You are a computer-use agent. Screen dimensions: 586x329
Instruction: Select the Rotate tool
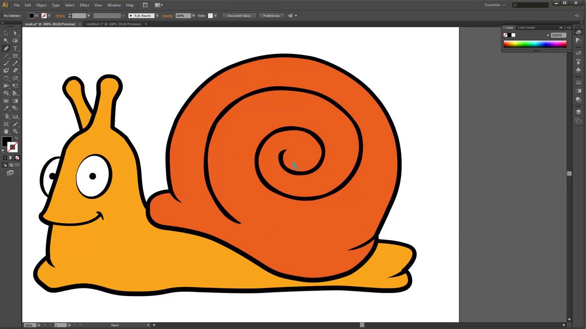click(x=6, y=78)
